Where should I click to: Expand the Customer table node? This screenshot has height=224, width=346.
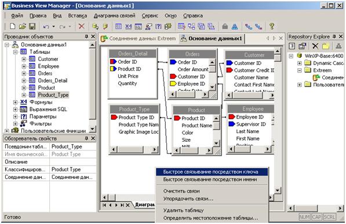click(24, 59)
